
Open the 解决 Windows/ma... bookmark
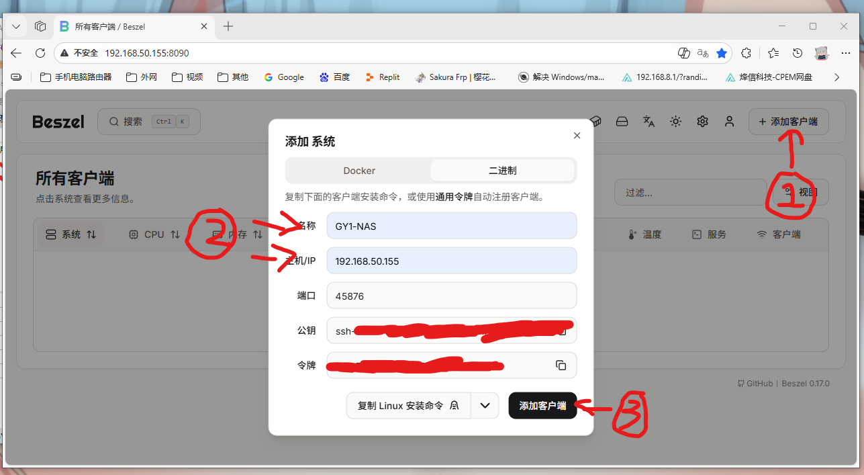pos(561,77)
